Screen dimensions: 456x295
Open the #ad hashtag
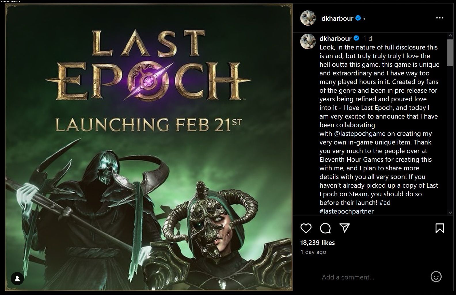pyautogui.click(x=385, y=203)
